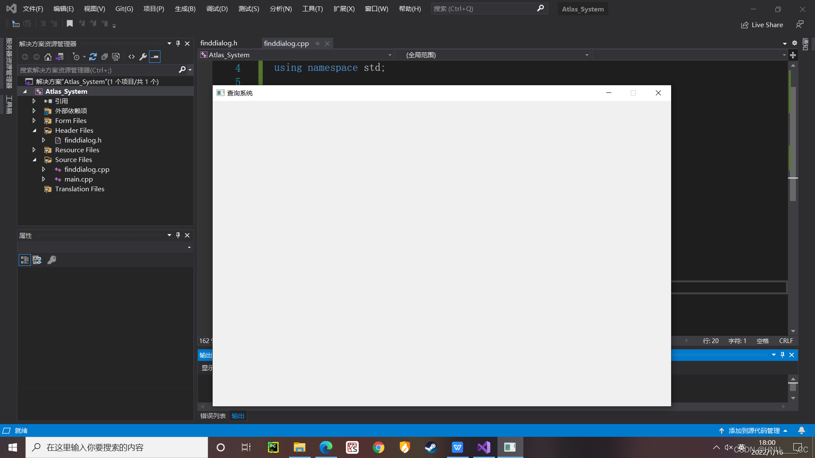Click the bookmark icon in top toolbar
815x458 pixels.
click(70, 24)
